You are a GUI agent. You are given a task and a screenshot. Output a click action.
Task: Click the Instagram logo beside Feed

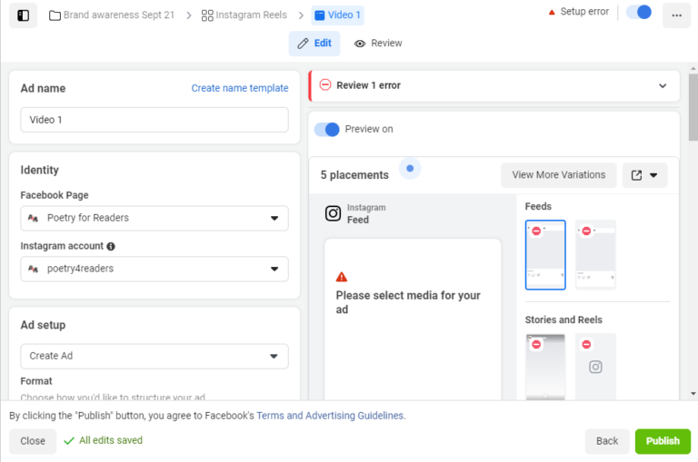334,213
